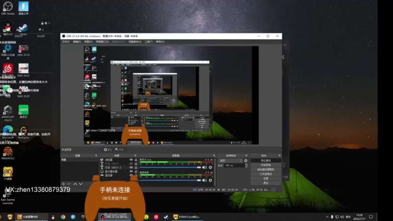The image size is (393, 221).
Task: Open the NBA 2K20 desktop shortcut
Action: point(23,91)
